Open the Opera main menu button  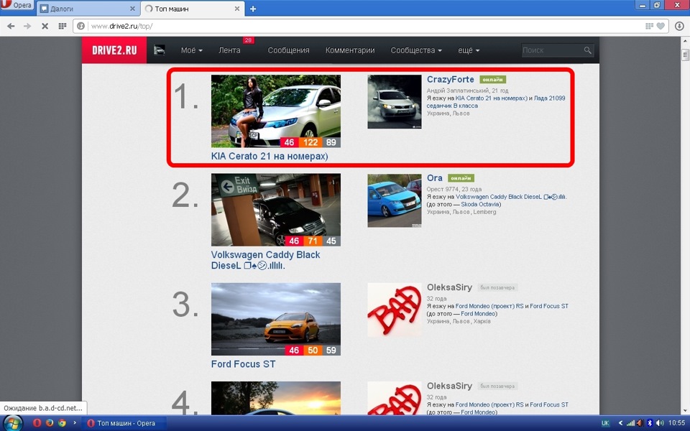pyautogui.click(x=17, y=6)
